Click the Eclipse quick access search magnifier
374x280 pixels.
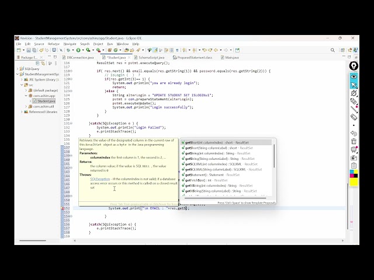[333, 50]
